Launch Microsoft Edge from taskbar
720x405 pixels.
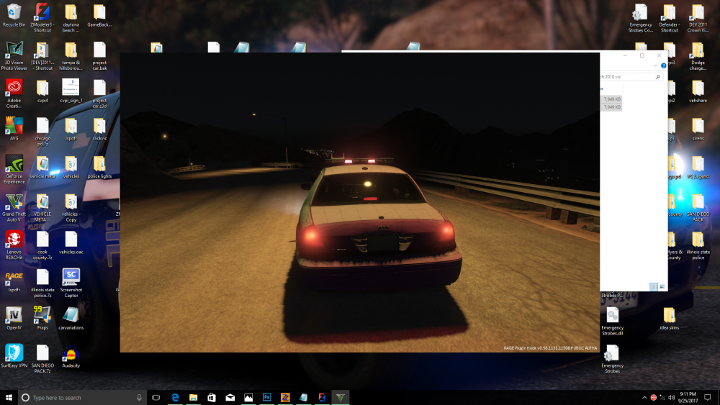pyautogui.click(x=175, y=397)
